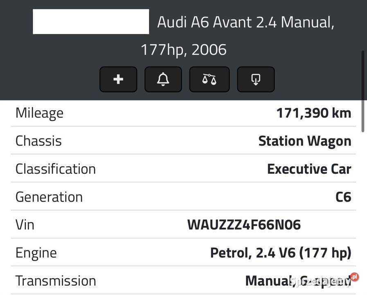Open the compare tool (scales icon)

pos(209,79)
